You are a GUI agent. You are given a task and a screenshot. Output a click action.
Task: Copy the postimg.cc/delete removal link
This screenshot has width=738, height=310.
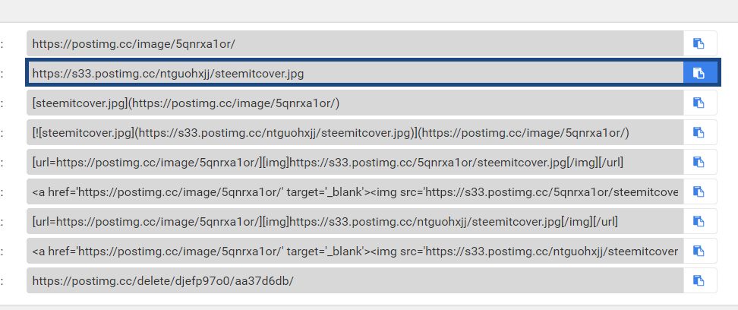700,280
